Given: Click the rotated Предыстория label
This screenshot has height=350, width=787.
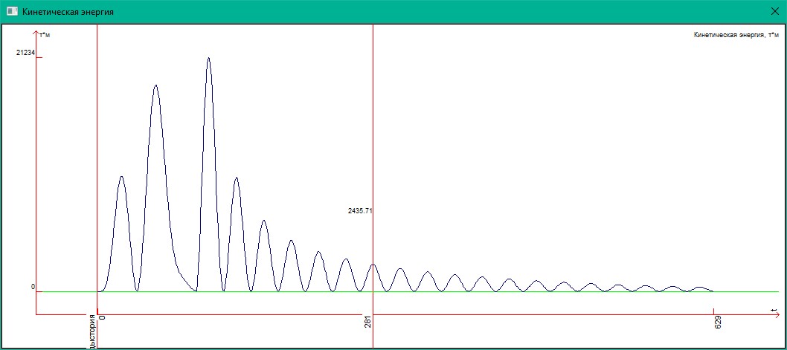Looking at the screenshot, I should click(92, 331).
